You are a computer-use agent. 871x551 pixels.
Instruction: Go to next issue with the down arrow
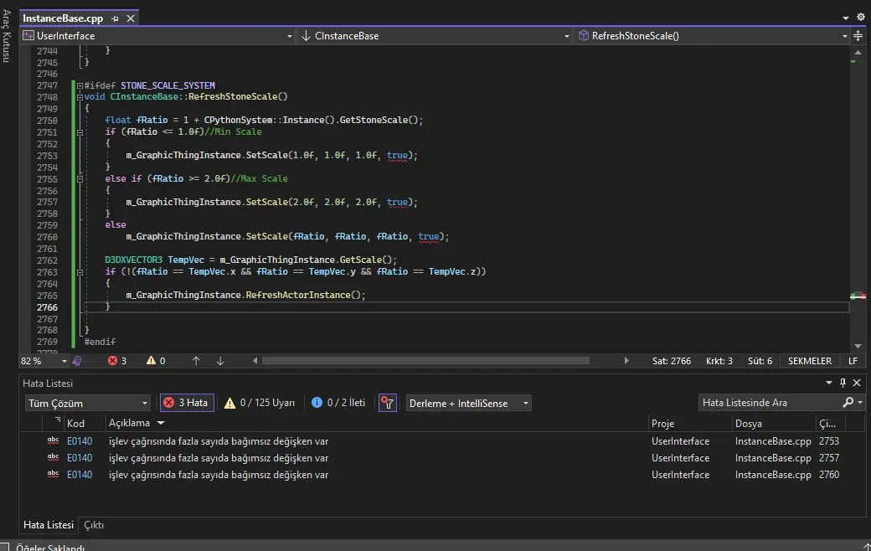(220, 361)
